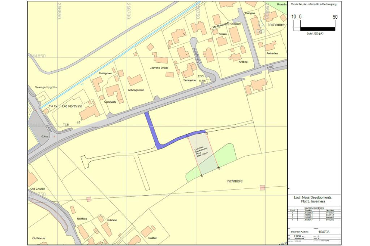
Task: Click boundary point marker 4
Action: pyautogui.click(x=202, y=175)
